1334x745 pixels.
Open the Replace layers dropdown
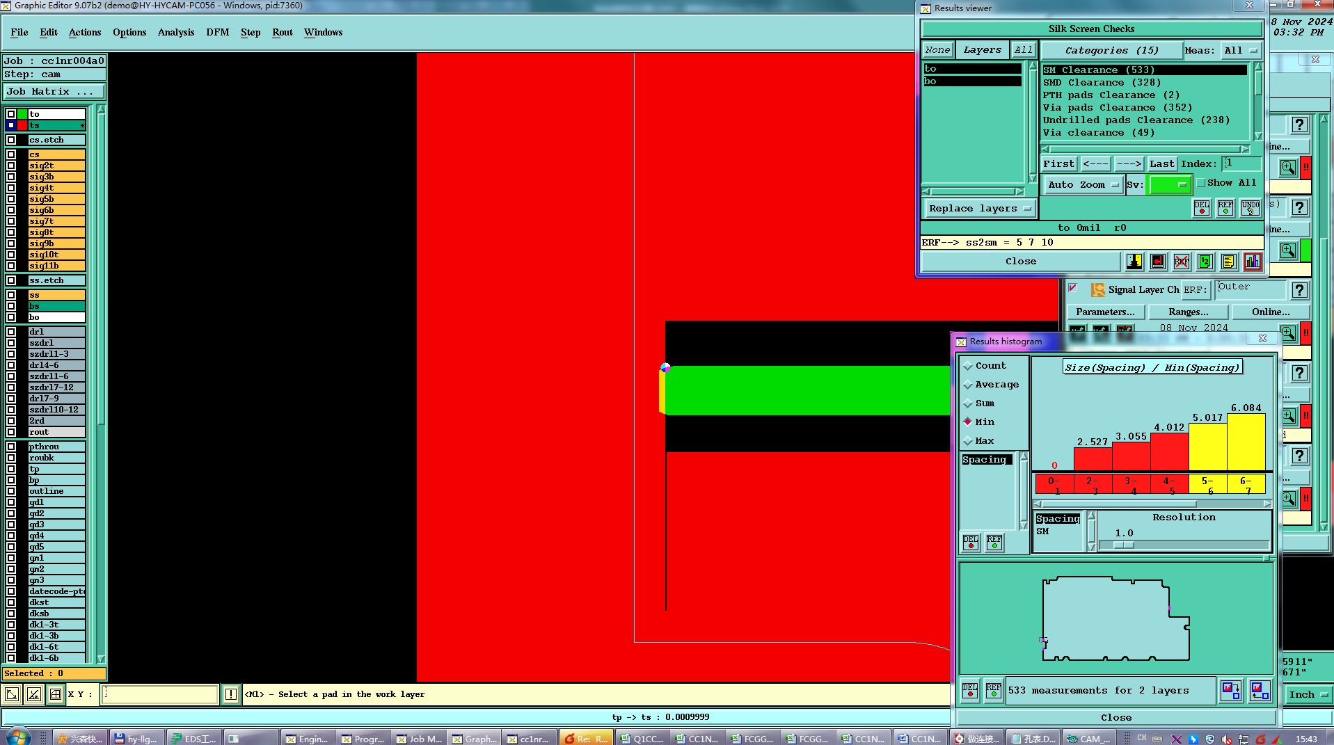tap(979, 209)
